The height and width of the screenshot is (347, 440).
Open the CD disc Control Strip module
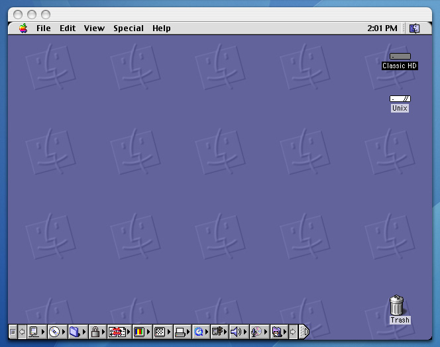click(54, 332)
